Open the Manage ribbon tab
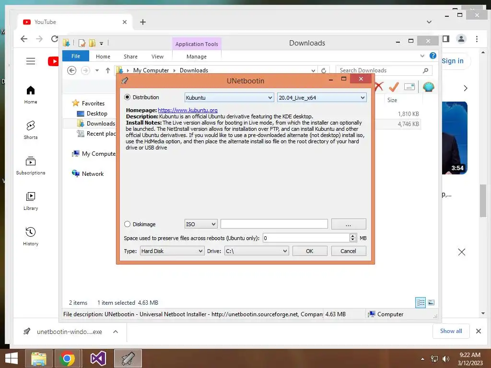This screenshot has height=368, width=491. pos(197,57)
